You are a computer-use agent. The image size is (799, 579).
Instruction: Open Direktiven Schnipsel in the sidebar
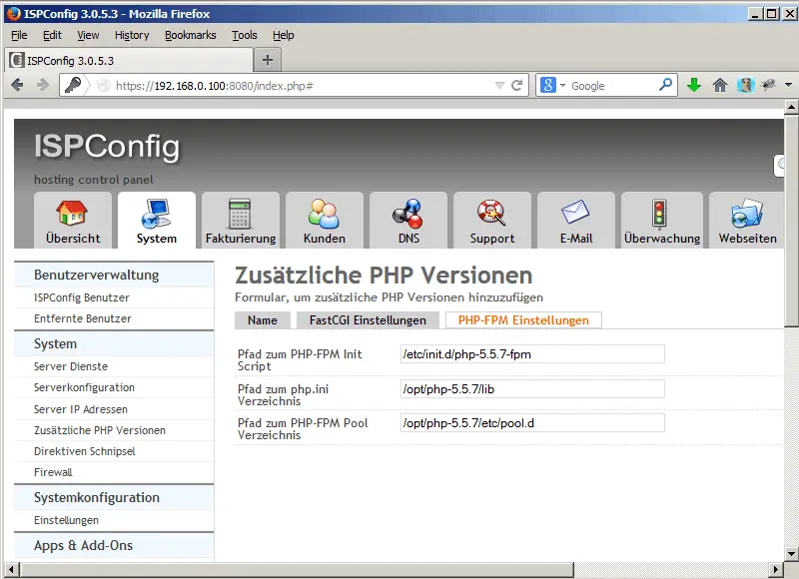pyautogui.click(x=85, y=451)
